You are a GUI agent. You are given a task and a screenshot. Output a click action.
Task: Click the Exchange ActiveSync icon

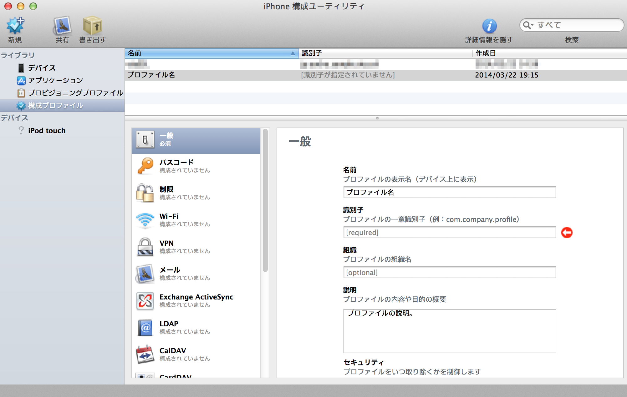145,301
